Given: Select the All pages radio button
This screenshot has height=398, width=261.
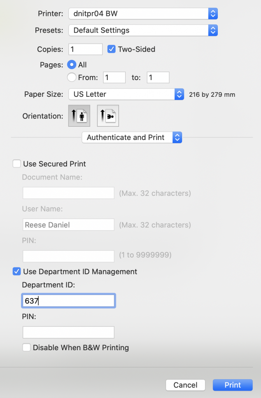Looking at the screenshot, I should click(72, 65).
